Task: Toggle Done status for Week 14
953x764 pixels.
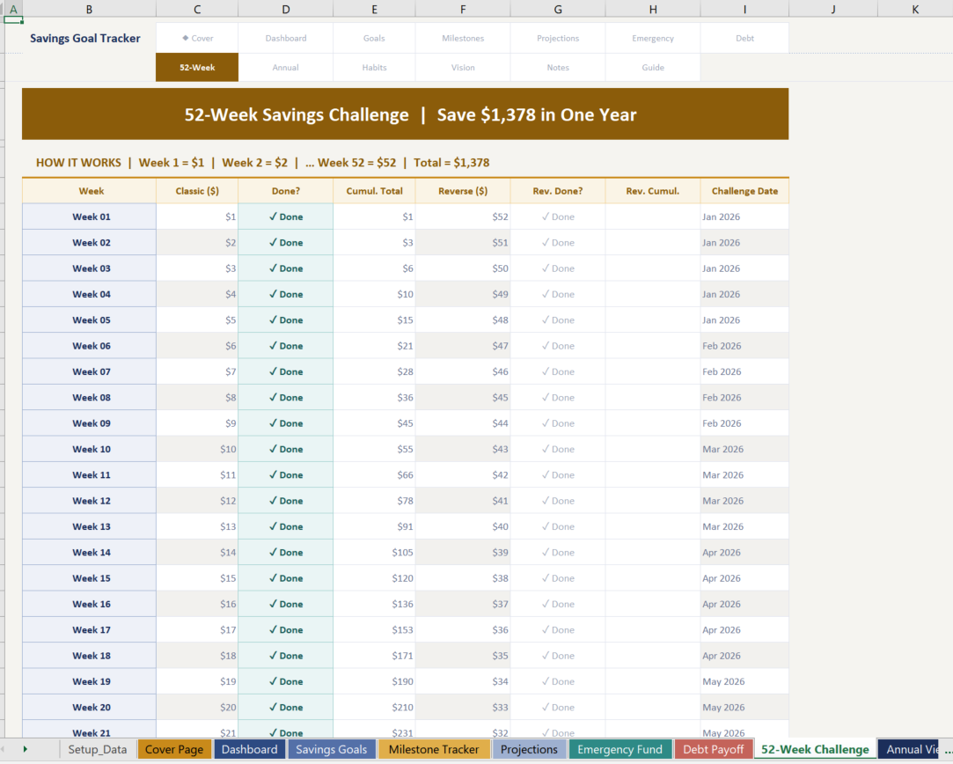Action: [286, 553]
